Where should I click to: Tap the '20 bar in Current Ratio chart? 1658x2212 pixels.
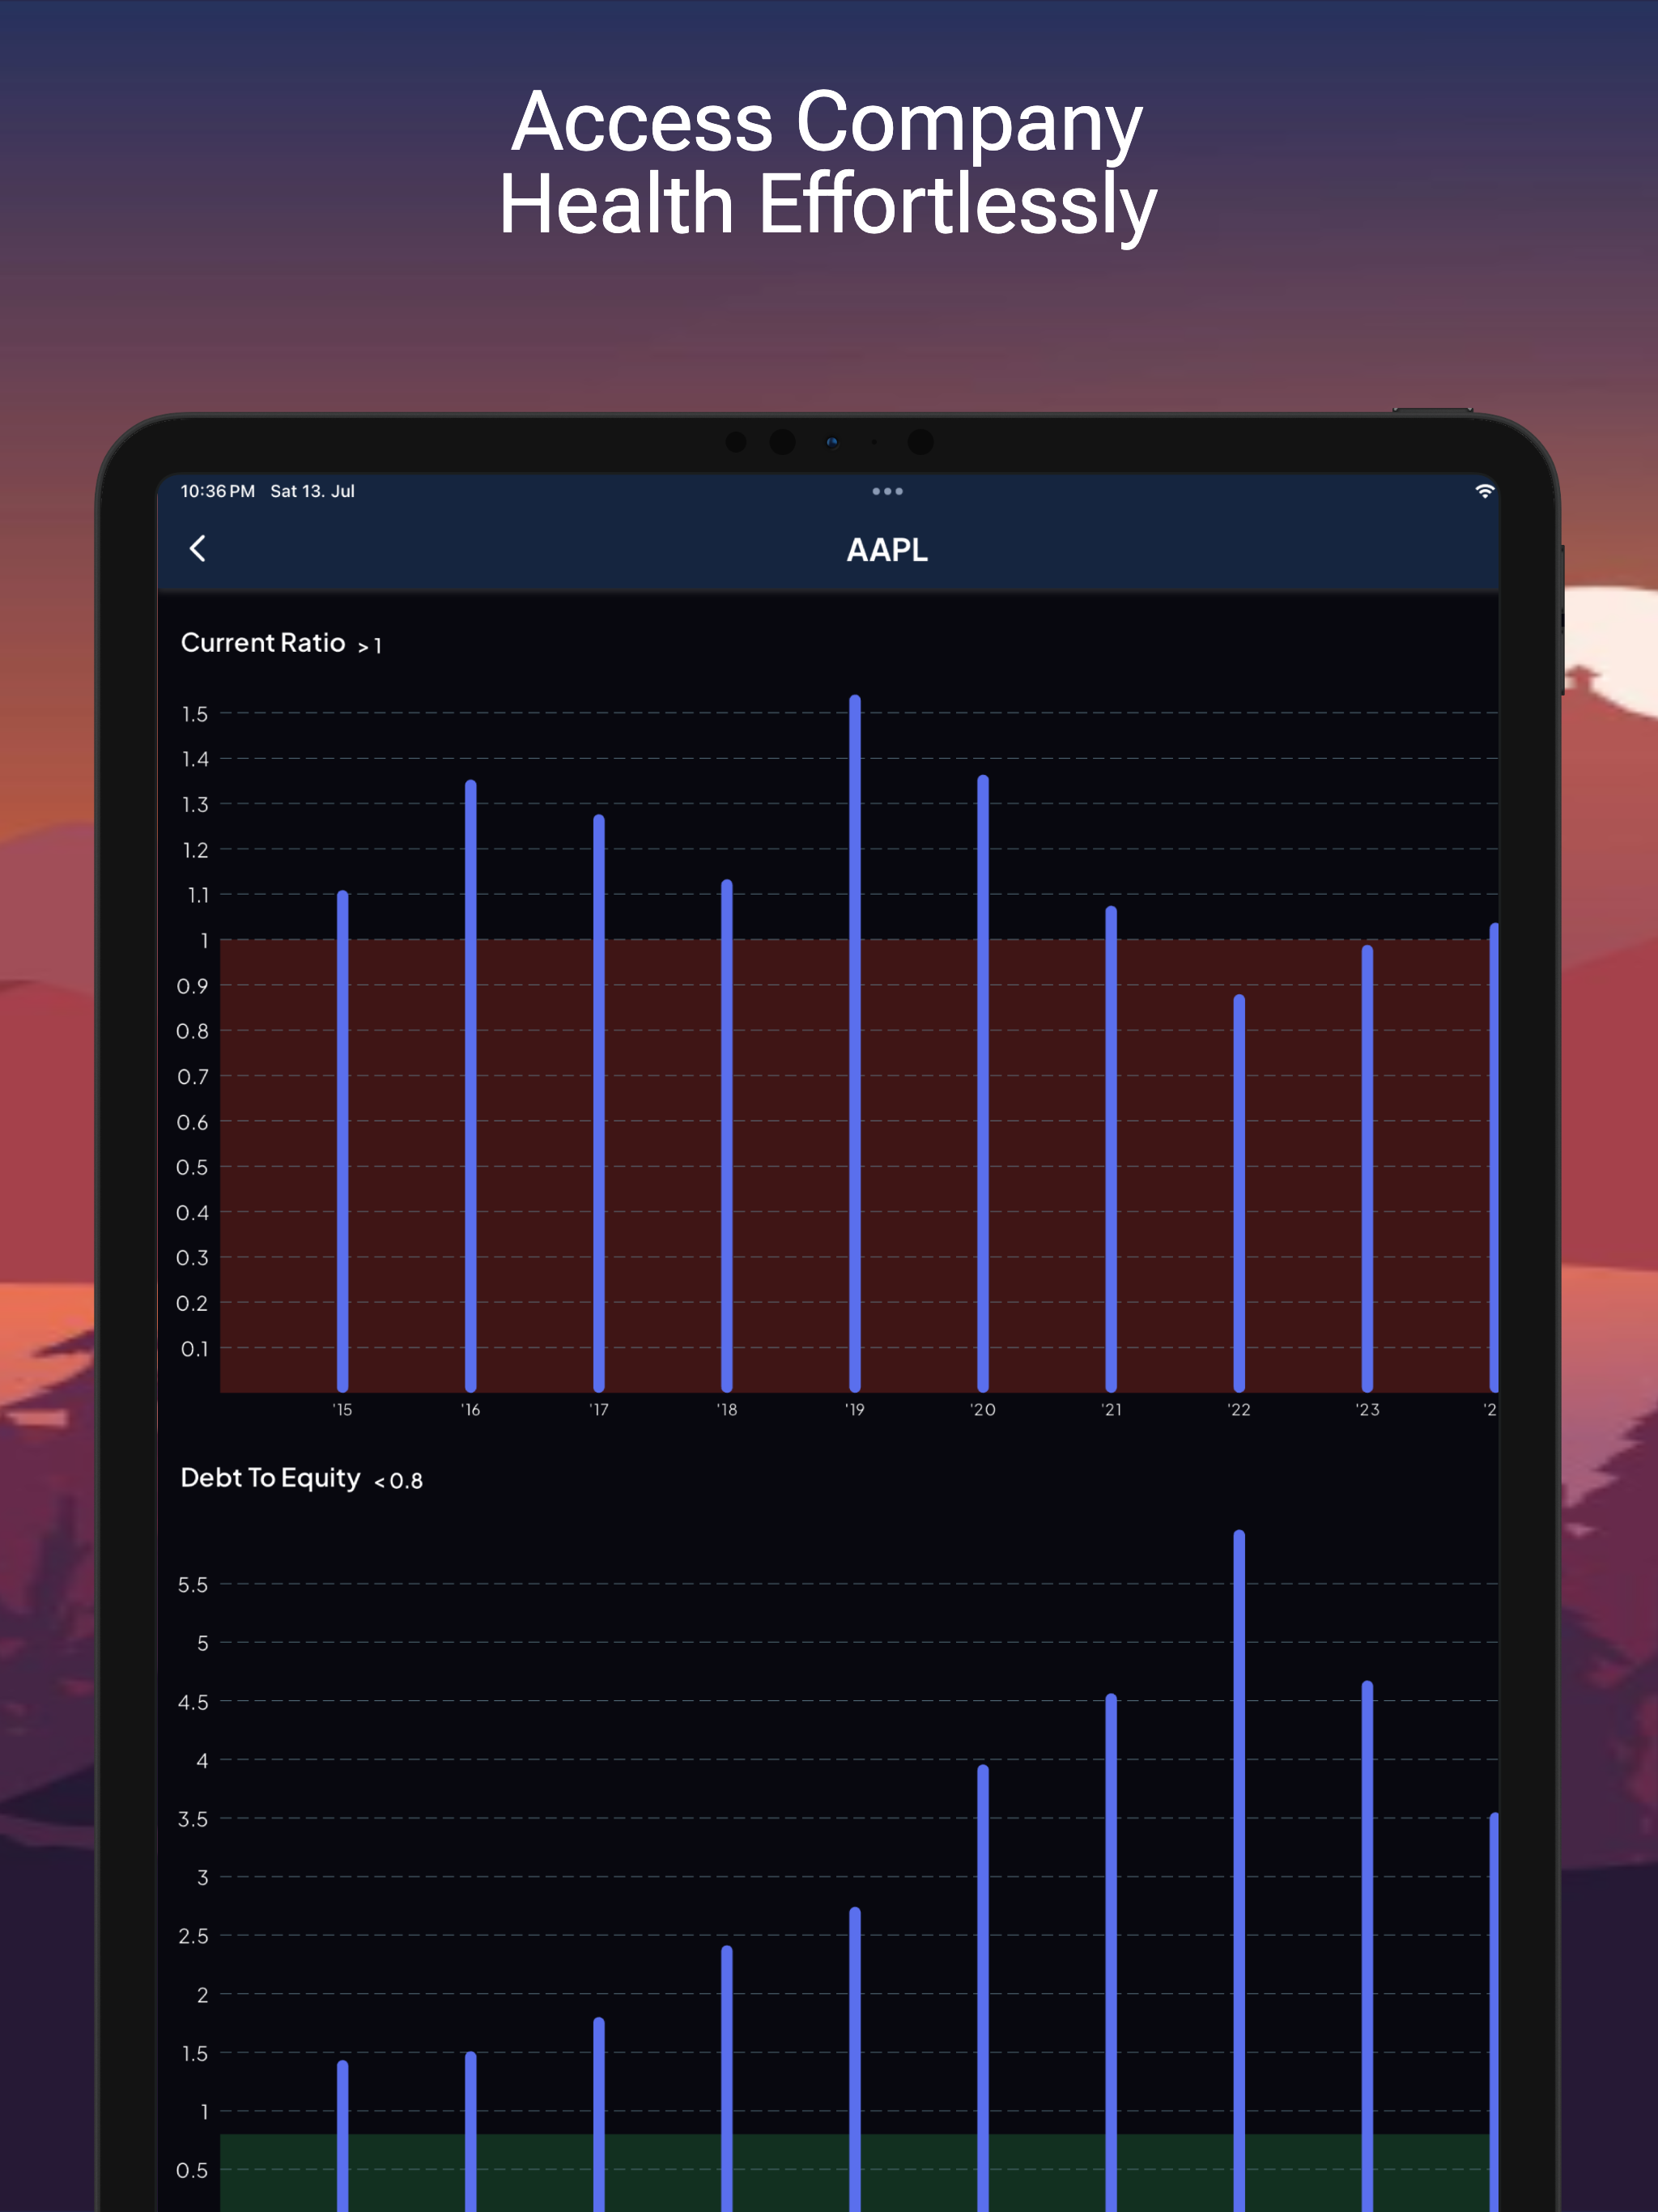pos(983,1083)
